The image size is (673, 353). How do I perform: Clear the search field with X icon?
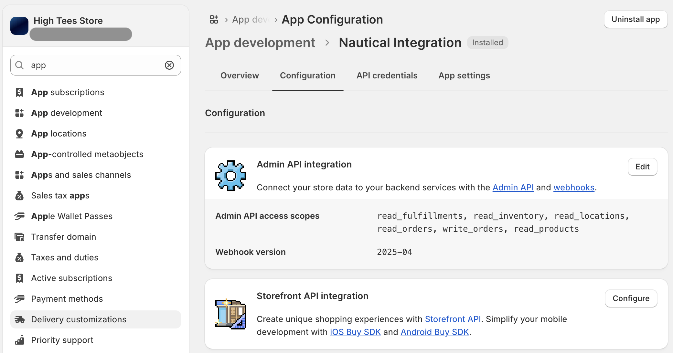169,65
